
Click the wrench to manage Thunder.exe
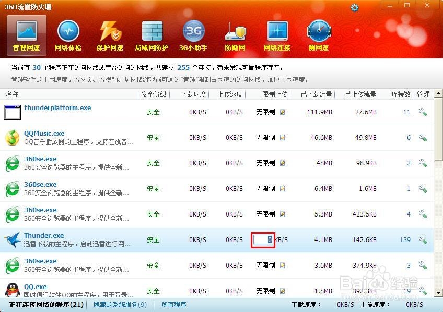[423, 239]
